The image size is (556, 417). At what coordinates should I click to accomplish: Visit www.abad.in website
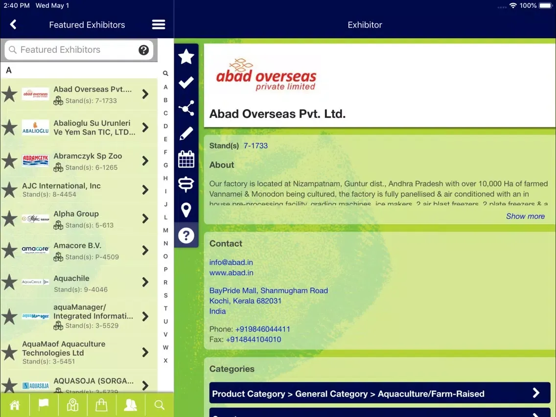point(231,273)
